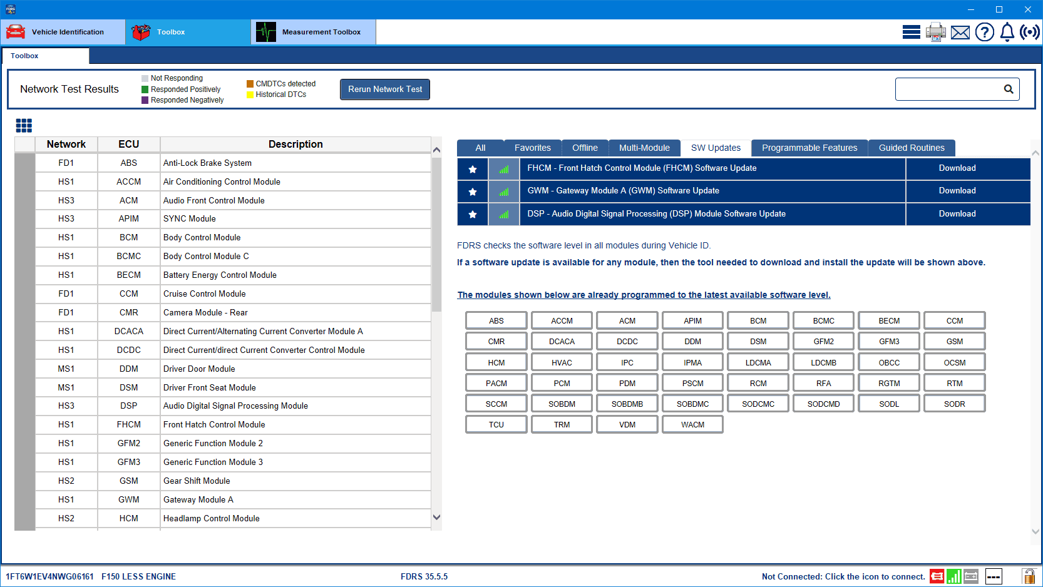Viewport: 1043px width, 587px height.
Task: Click Rerun Network Test button
Action: (385, 89)
